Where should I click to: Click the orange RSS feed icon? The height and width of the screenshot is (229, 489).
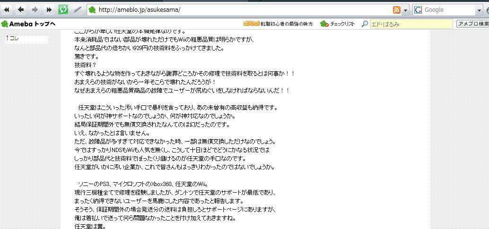(x=397, y=10)
